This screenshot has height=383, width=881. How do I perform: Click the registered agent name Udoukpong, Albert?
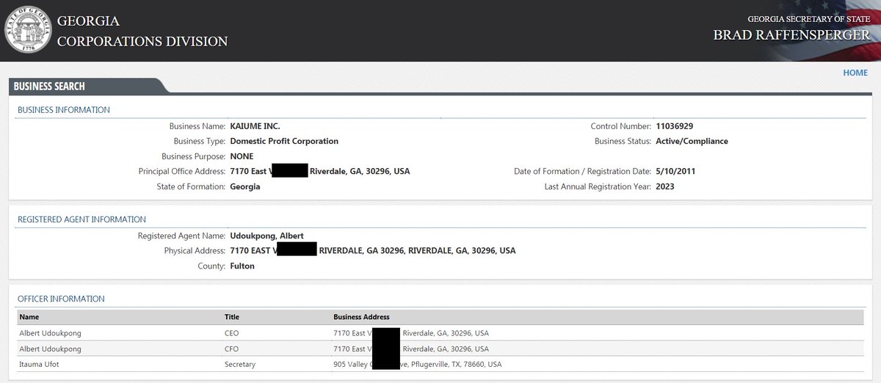click(267, 236)
